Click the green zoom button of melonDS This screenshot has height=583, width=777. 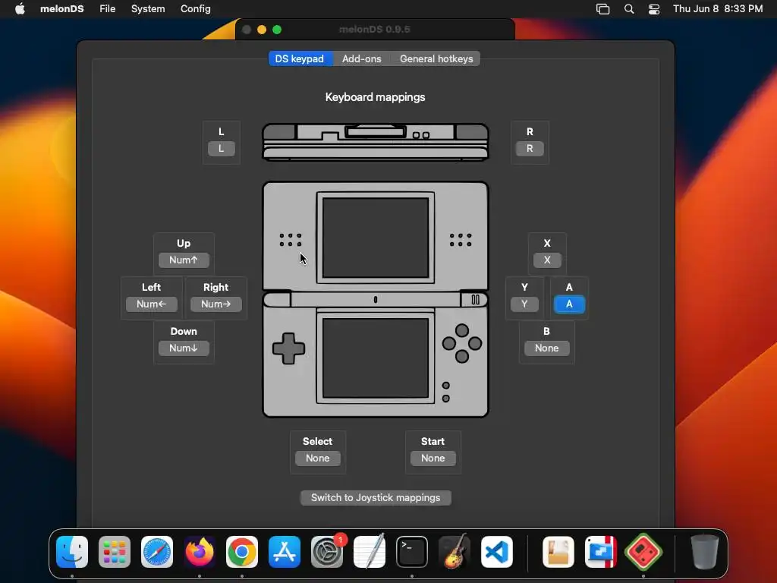pyautogui.click(x=277, y=30)
